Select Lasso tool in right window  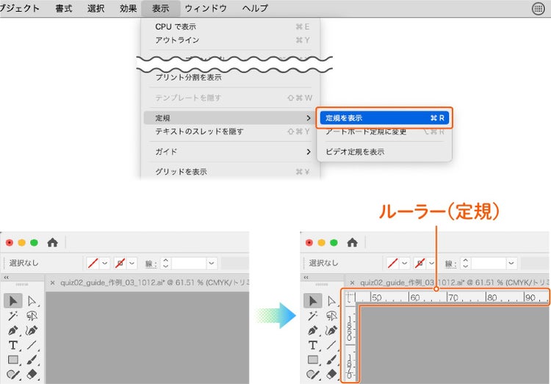point(331,316)
